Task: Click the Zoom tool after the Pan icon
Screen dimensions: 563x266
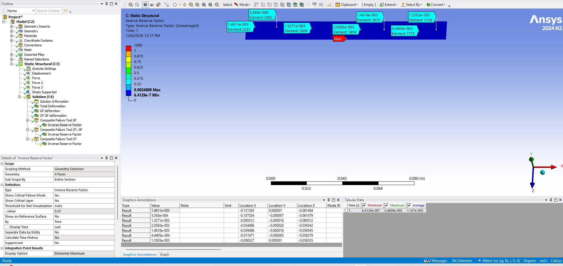Action: coord(191,5)
